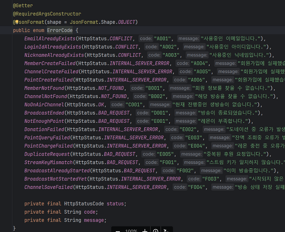Click the download icon in the bottom toolbar
The image size is (285, 232).
(x=156, y=231)
